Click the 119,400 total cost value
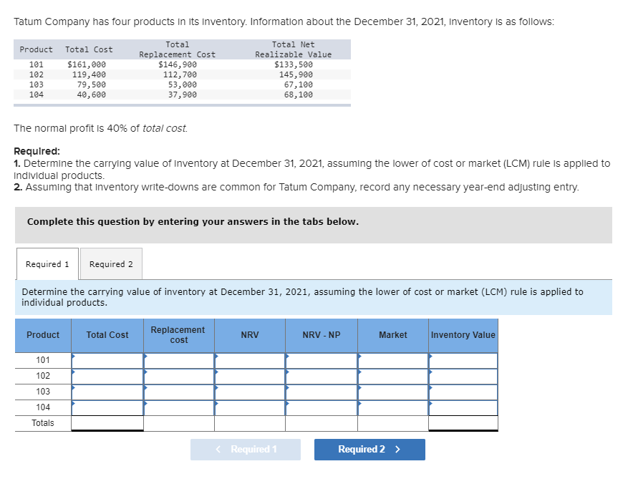The image size is (628, 484). [89, 74]
